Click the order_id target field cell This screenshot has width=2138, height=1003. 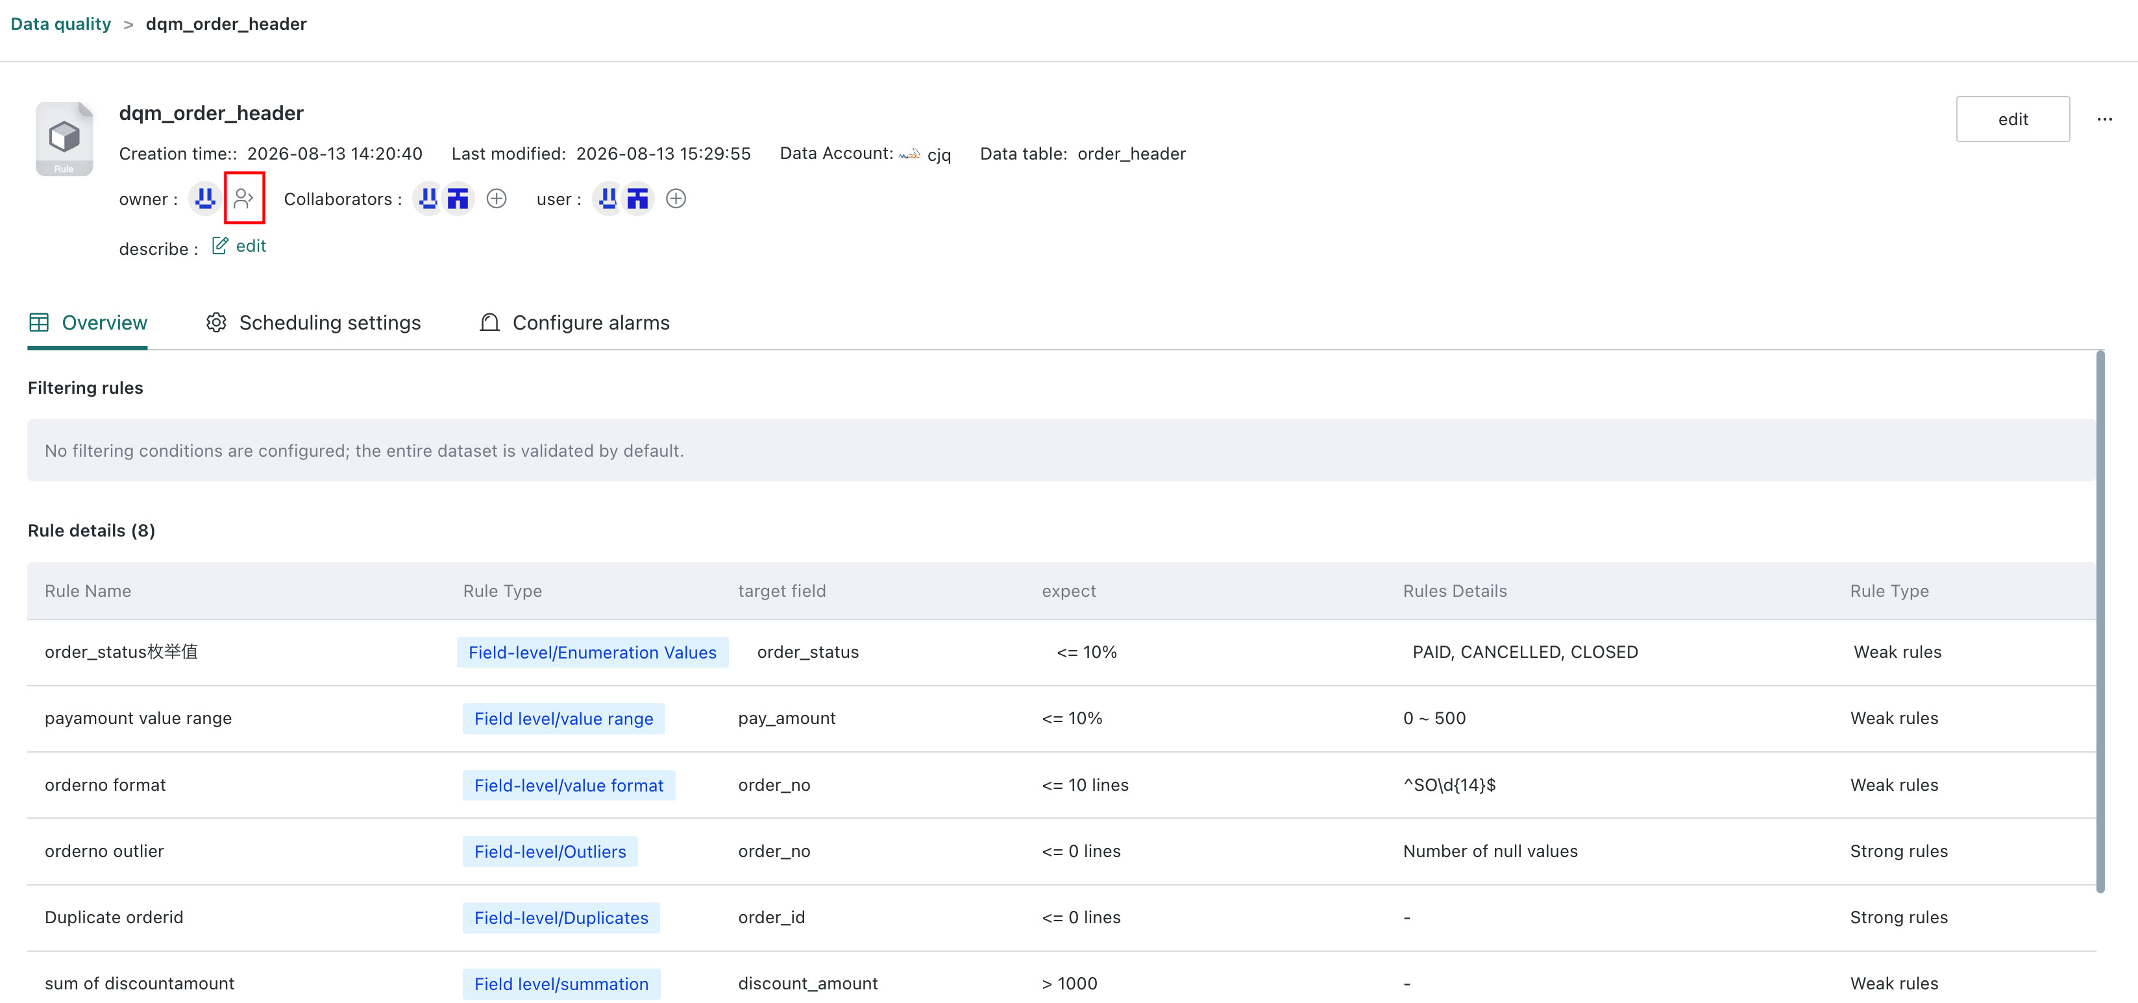click(x=772, y=917)
